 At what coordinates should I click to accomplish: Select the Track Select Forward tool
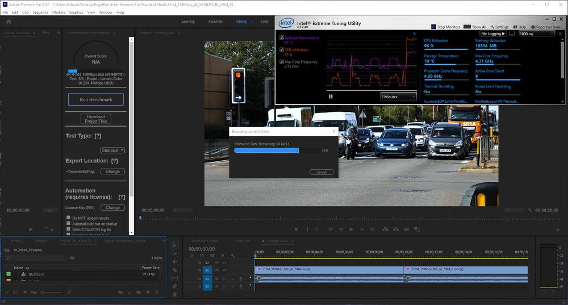pyautogui.click(x=174, y=253)
